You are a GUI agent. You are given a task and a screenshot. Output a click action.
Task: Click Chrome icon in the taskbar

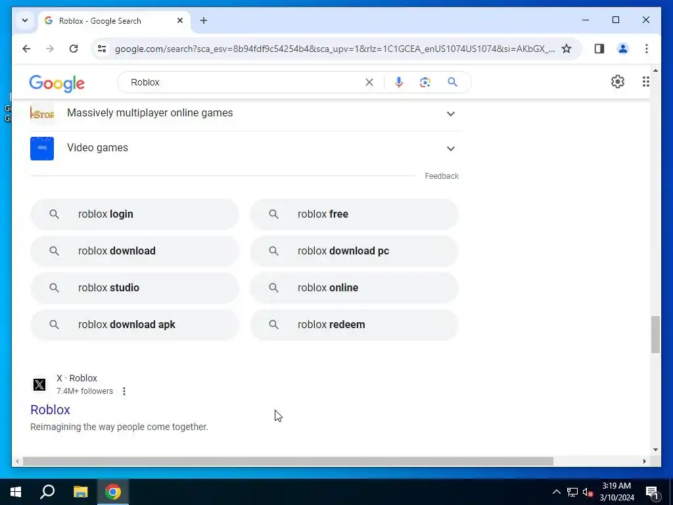(x=113, y=492)
